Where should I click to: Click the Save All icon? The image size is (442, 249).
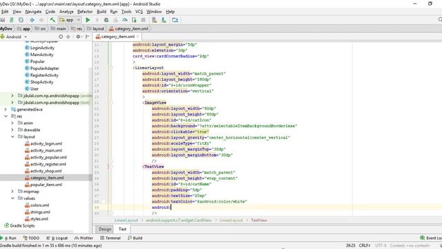point(3,20)
